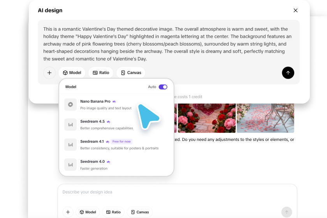The height and width of the screenshot is (218, 327).
Task: Click the Seedream 4.5 model icon
Action: coord(70,125)
